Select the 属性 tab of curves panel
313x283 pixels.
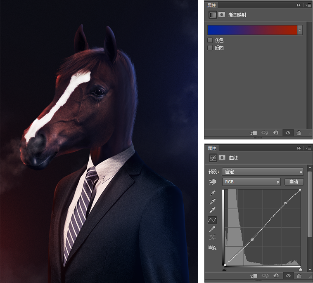[212, 148]
